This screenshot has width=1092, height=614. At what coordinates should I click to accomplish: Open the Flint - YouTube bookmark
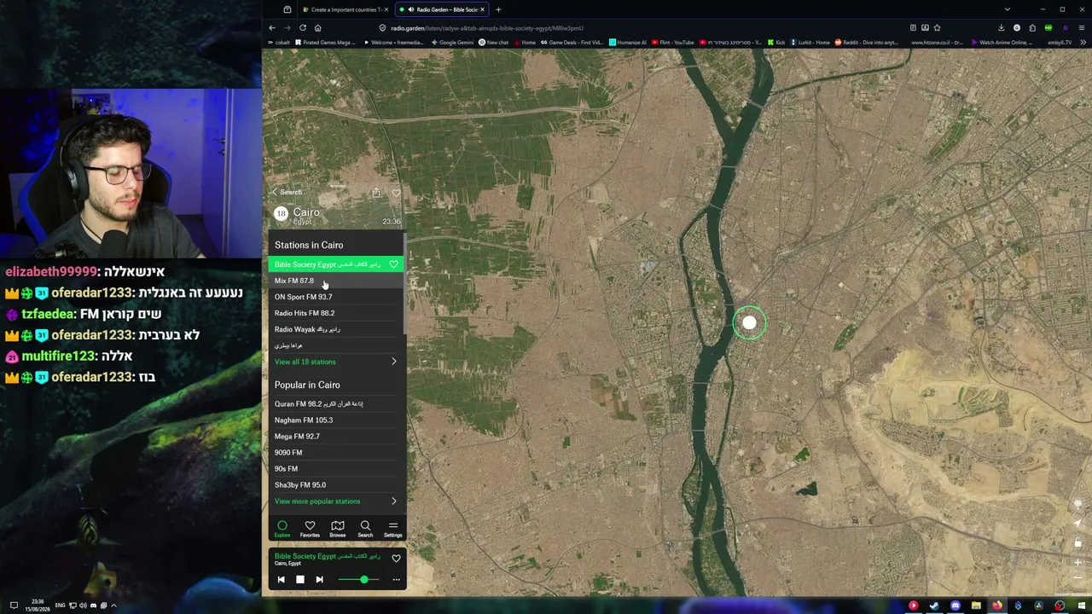673,42
